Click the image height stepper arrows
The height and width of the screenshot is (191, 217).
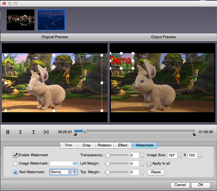[200, 155]
